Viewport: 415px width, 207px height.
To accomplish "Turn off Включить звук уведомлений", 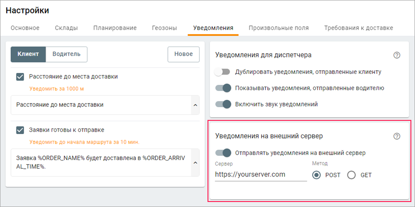I will 223,104.
